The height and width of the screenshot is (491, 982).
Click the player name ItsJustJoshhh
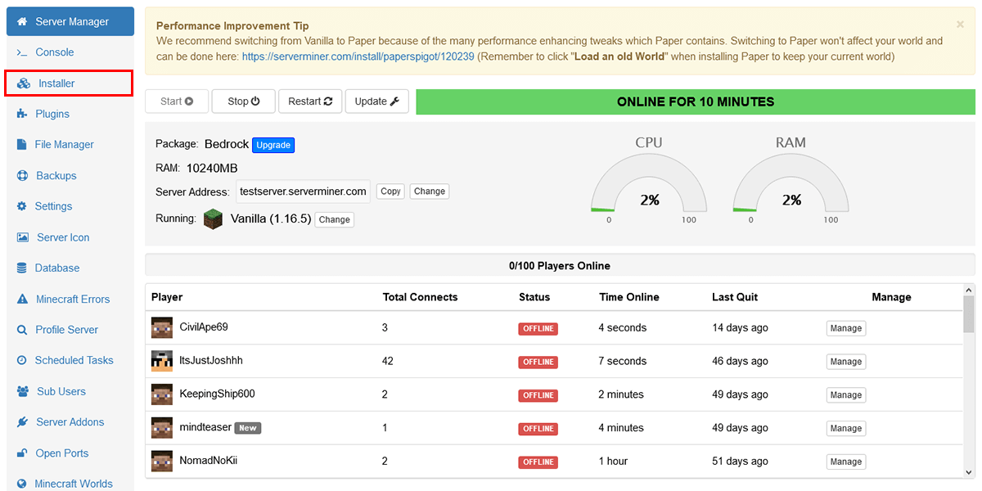click(x=211, y=361)
